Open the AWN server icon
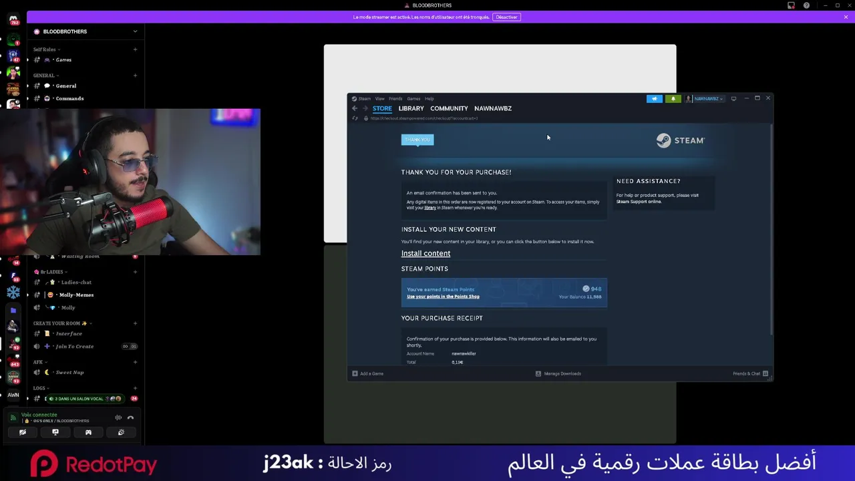 pos(13,395)
